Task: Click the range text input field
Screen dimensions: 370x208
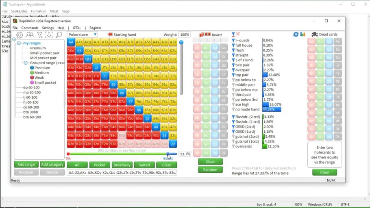Action: tap(122, 173)
